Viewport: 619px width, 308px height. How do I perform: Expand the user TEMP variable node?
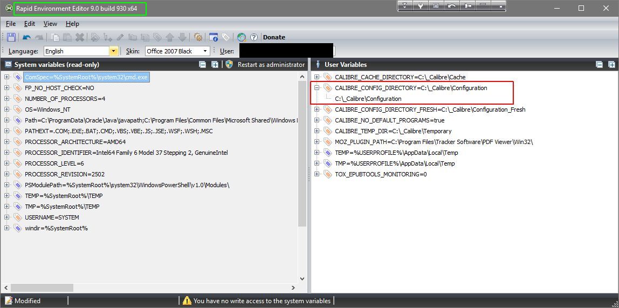click(x=317, y=153)
